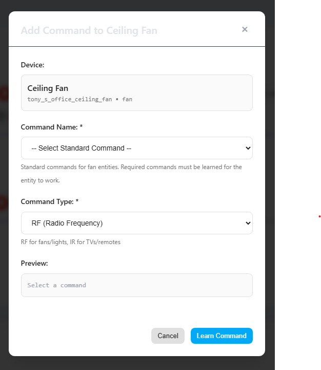This screenshot has height=370, width=321.
Task: Click the 'Command Type: *' label
Action: (50, 201)
